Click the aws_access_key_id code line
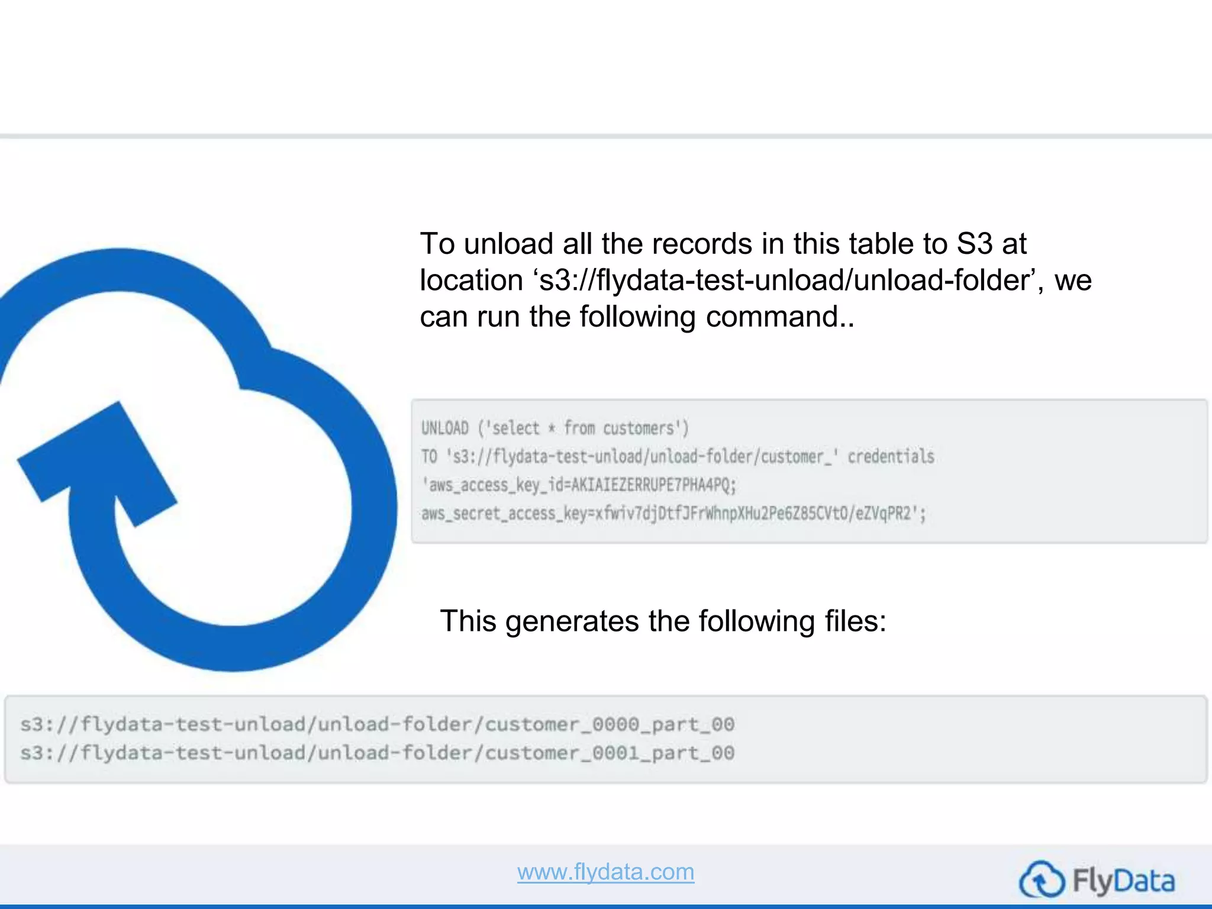This screenshot has width=1212, height=909. pyautogui.click(x=579, y=485)
